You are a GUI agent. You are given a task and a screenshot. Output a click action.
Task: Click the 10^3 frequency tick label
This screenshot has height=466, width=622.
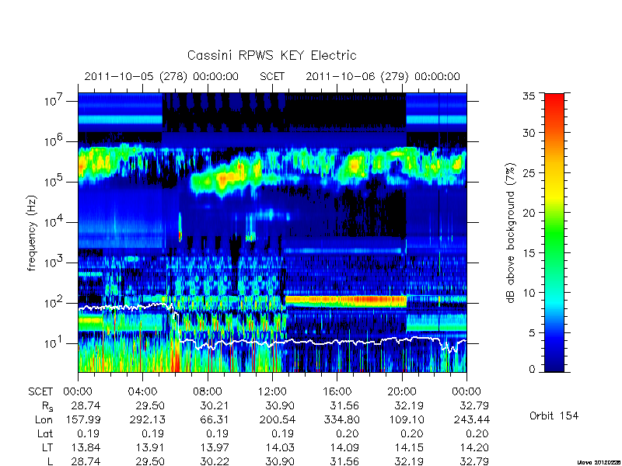click(53, 262)
